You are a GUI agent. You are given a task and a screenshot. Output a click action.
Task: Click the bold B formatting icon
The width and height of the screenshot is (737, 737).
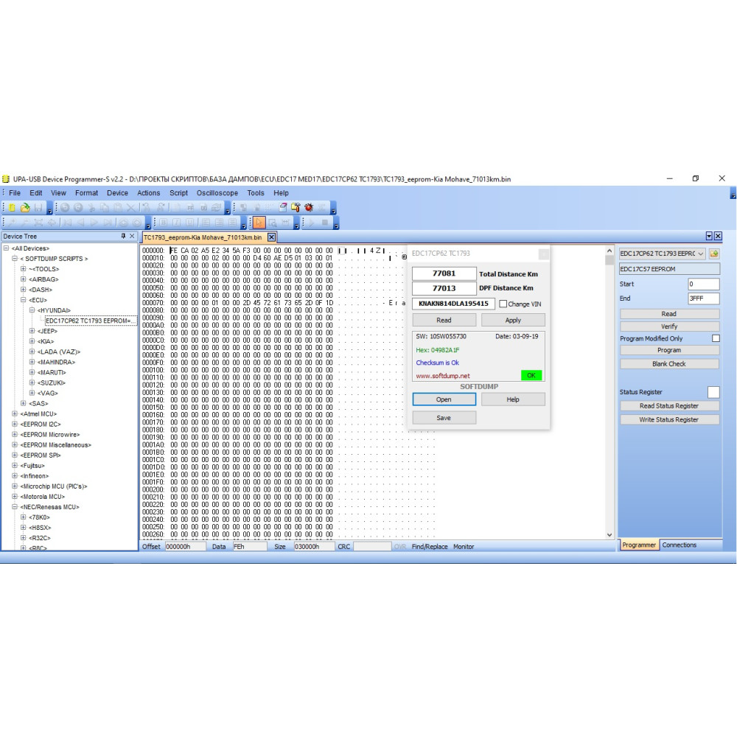163,223
